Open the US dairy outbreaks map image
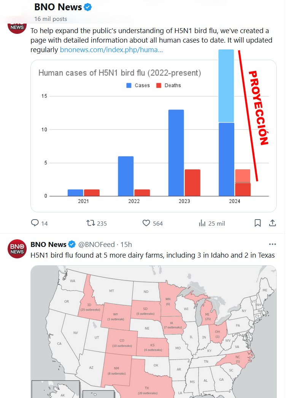The width and height of the screenshot is (289, 398). (153, 331)
